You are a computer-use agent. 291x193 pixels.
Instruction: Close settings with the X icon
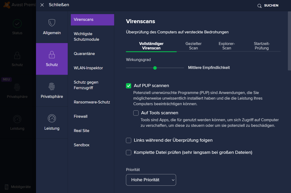(x=42, y=5)
